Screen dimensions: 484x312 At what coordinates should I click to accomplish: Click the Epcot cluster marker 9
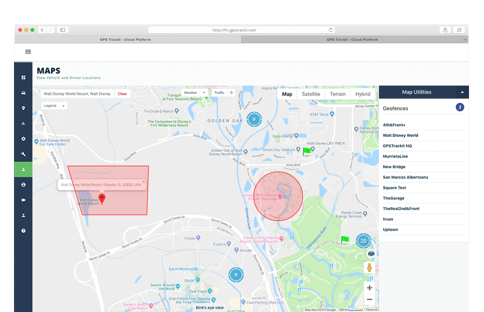pyautogui.click(x=236, y=275)
